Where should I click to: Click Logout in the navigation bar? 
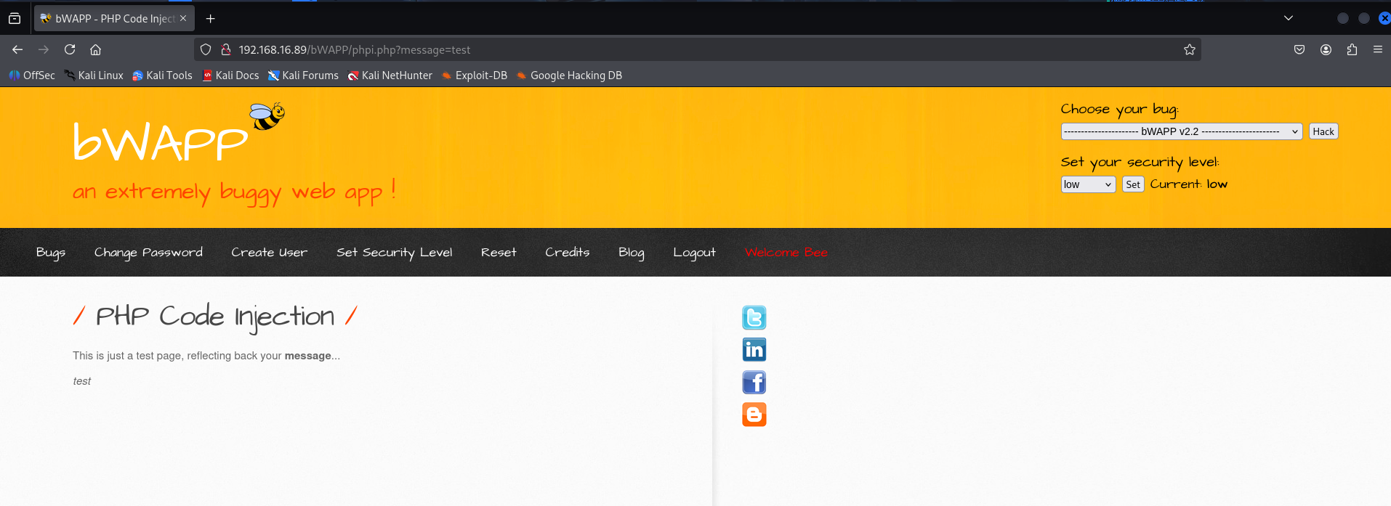pyautogui.click(x=694, y=252)
